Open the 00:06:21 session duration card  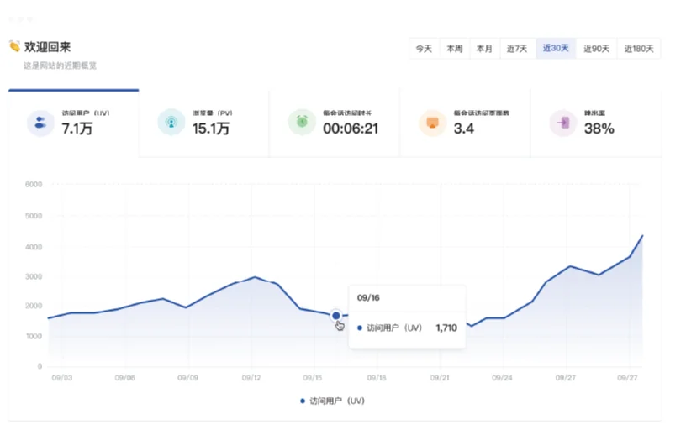335,123
